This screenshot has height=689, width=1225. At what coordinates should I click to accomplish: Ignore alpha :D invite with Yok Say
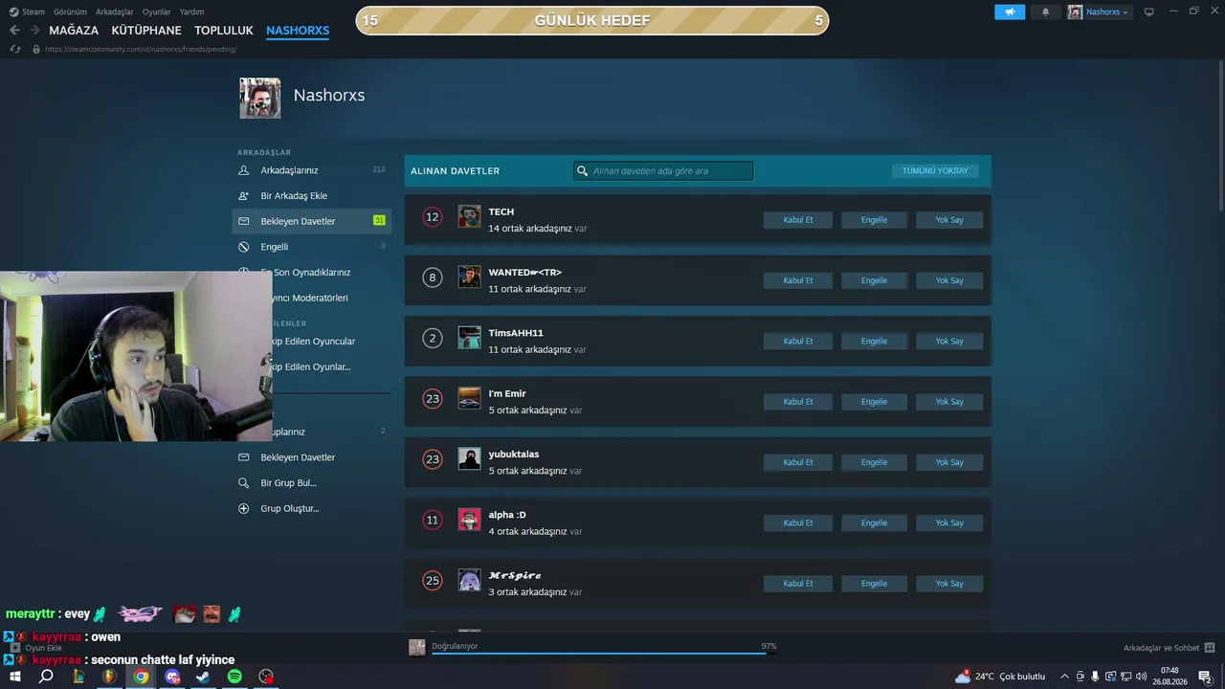(x=949, y=522)
